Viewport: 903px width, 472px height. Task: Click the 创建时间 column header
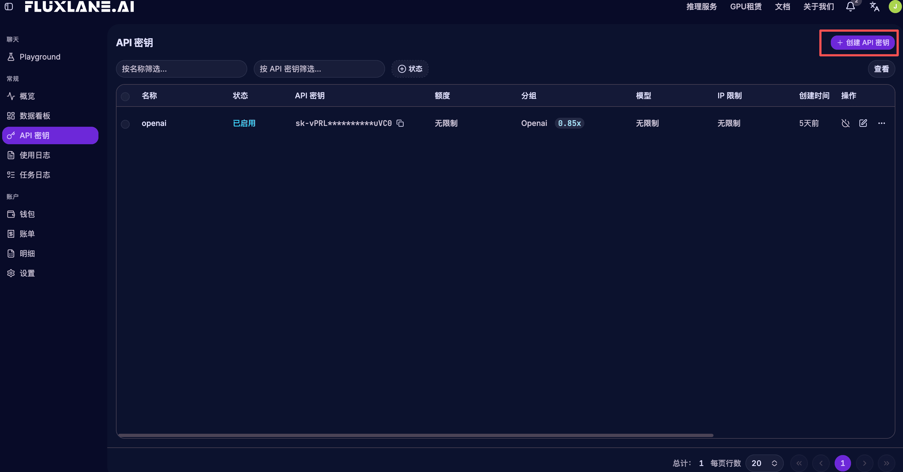[x=814, y=96]
